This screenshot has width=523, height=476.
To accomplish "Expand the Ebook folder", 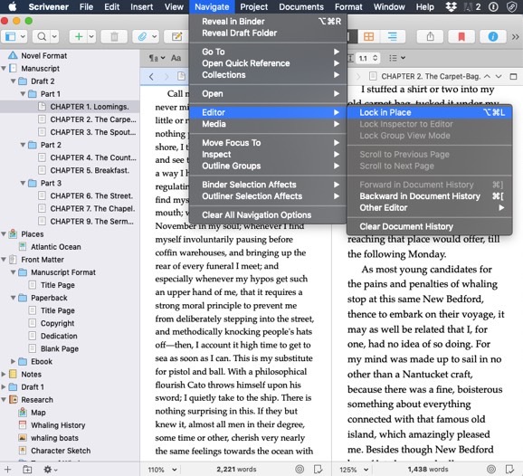I will pos(13,361).
